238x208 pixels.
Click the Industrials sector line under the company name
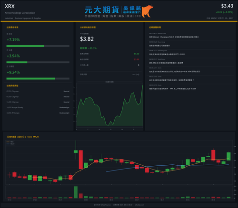pyautogui.click(x=23, y=18)
